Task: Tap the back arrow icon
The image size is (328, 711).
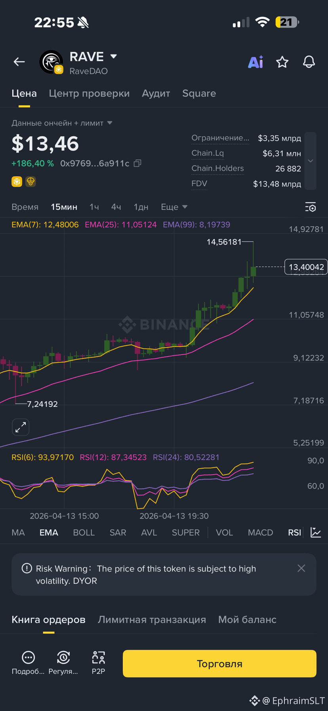Action: tap(19, 62)
